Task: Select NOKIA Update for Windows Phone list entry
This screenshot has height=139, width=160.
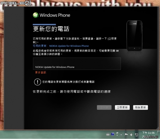Action: pyautogui.click(x=77, y=64)
